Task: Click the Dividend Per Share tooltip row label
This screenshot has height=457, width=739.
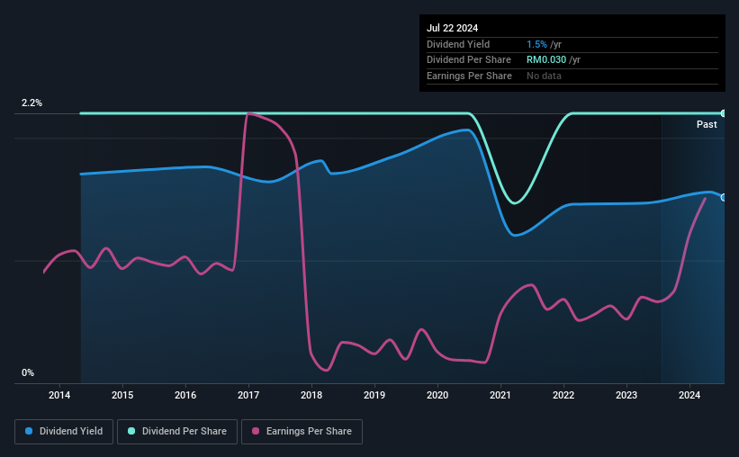Action: coord(468,60)
